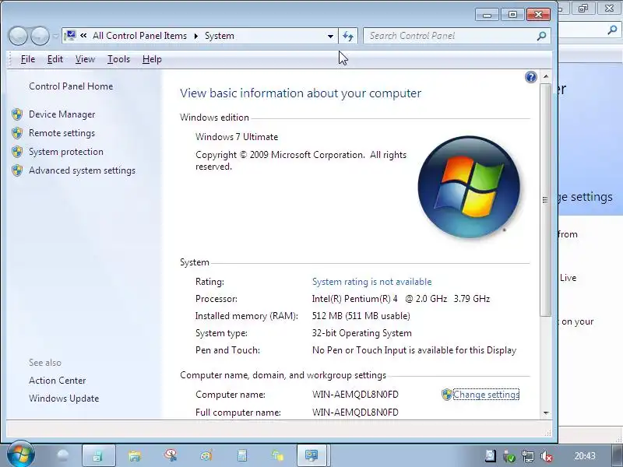Click the Intel(R) Pentium(R) 4 processor value
This screenshot has width=623, height=467.
401,299
